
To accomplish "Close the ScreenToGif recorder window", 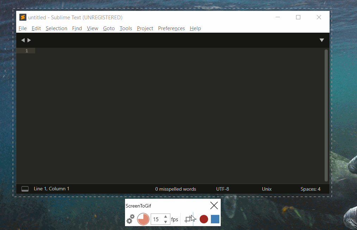I will (x=214, y=205).
